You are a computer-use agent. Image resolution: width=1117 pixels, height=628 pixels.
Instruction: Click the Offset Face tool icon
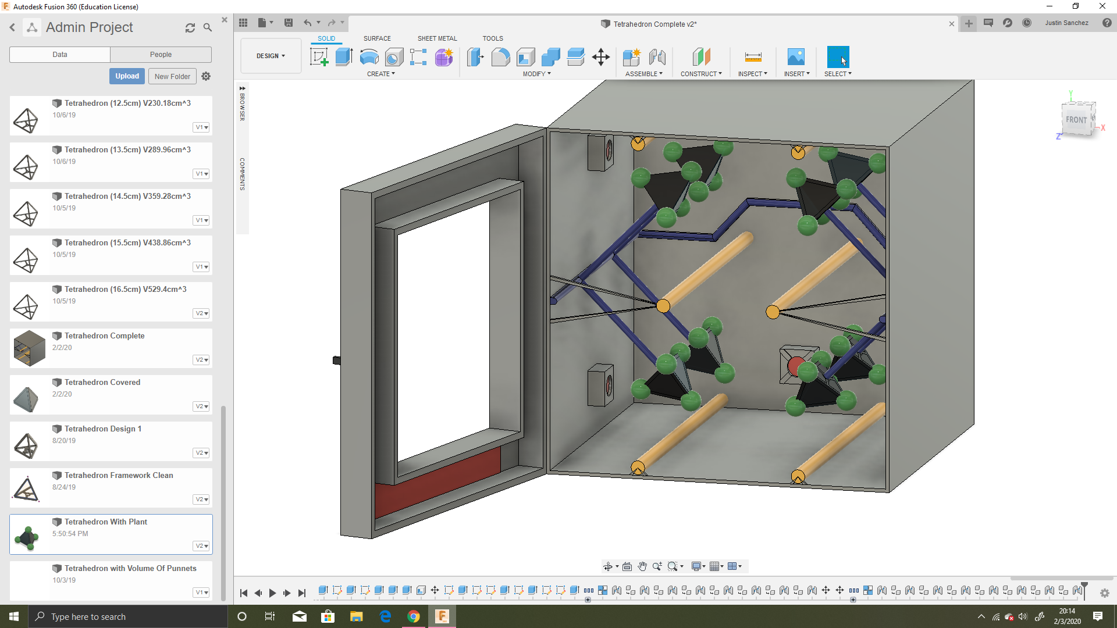(575, 57)
